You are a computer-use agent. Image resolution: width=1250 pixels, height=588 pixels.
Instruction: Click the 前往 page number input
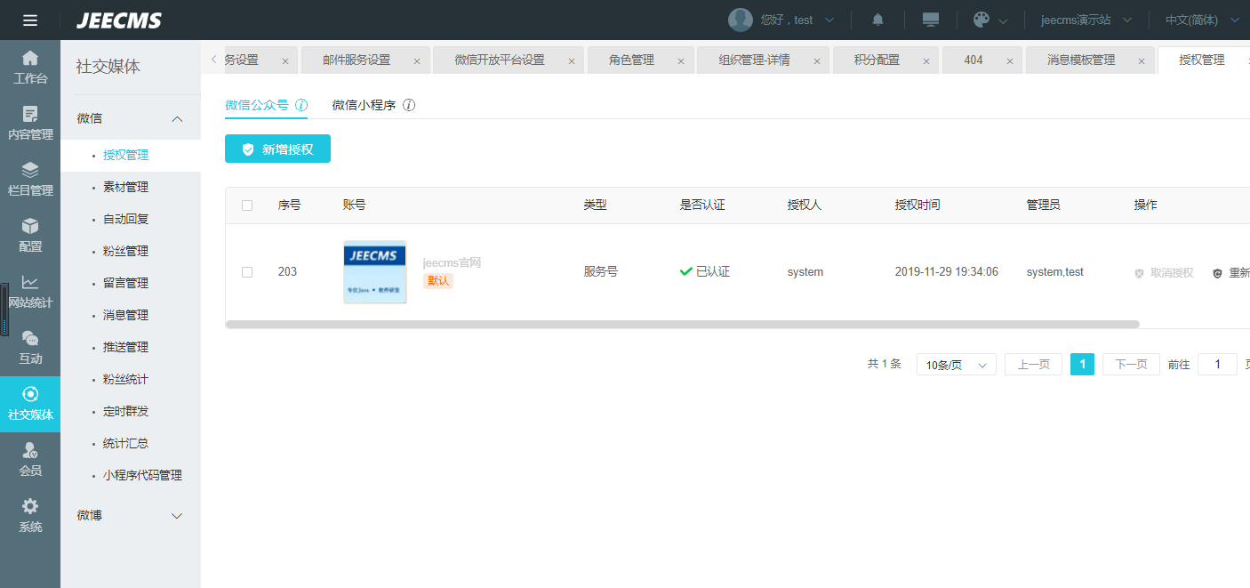coord(1217,365)
